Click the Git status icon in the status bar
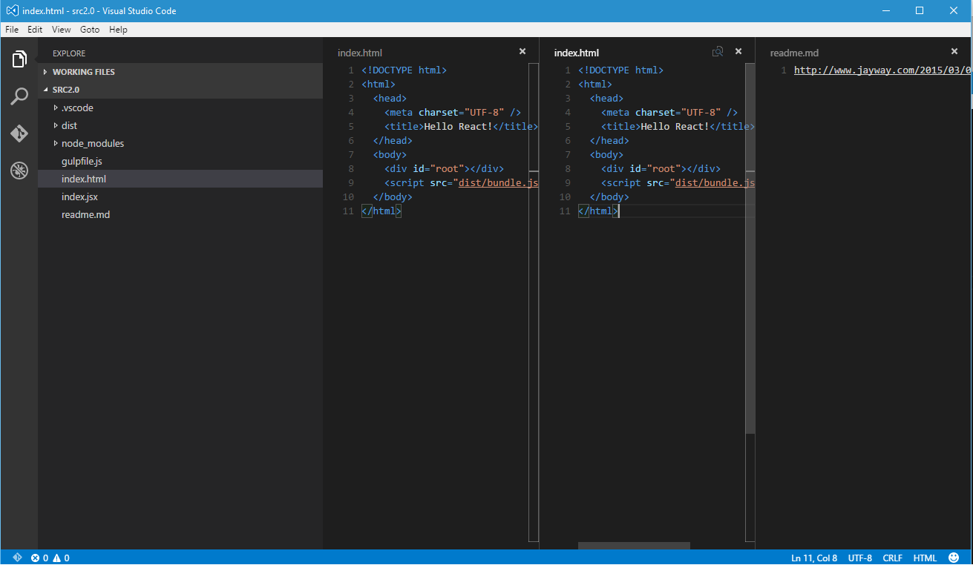 coord(17,558)
